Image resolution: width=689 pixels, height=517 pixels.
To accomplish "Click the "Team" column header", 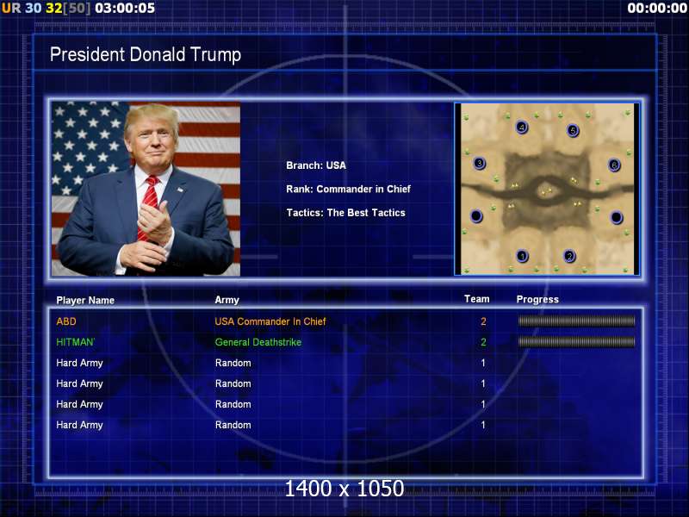I will [x=477, y=299].
